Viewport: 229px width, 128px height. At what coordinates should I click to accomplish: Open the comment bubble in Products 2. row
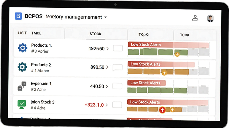tap(117, 68)
